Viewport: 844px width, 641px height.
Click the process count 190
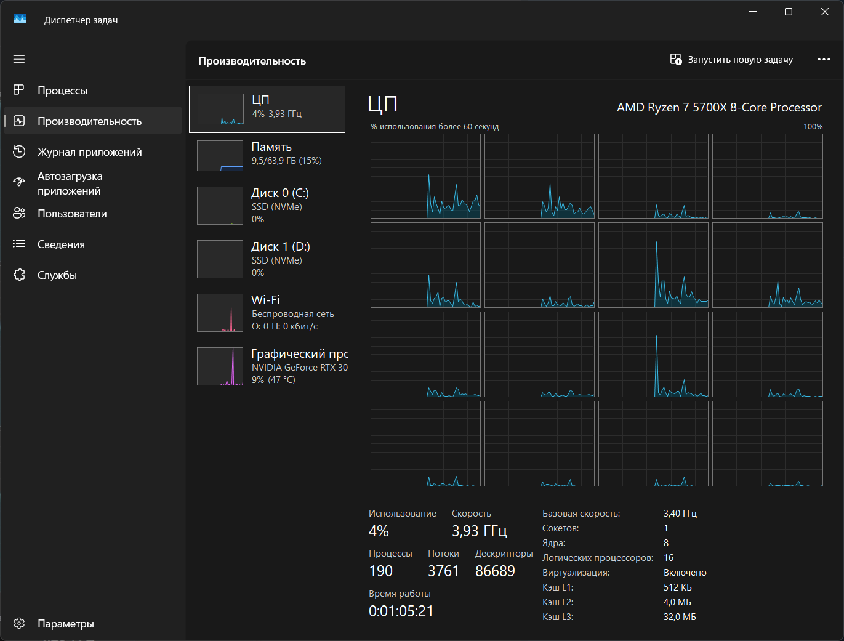tap(380, 571)
